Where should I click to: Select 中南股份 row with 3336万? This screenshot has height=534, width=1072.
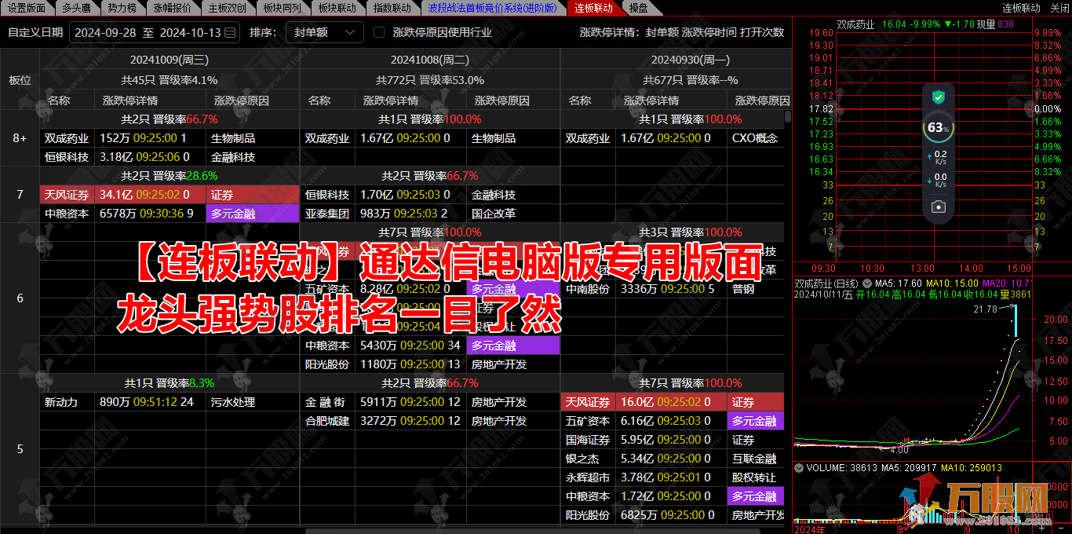[x=673, y=289]
